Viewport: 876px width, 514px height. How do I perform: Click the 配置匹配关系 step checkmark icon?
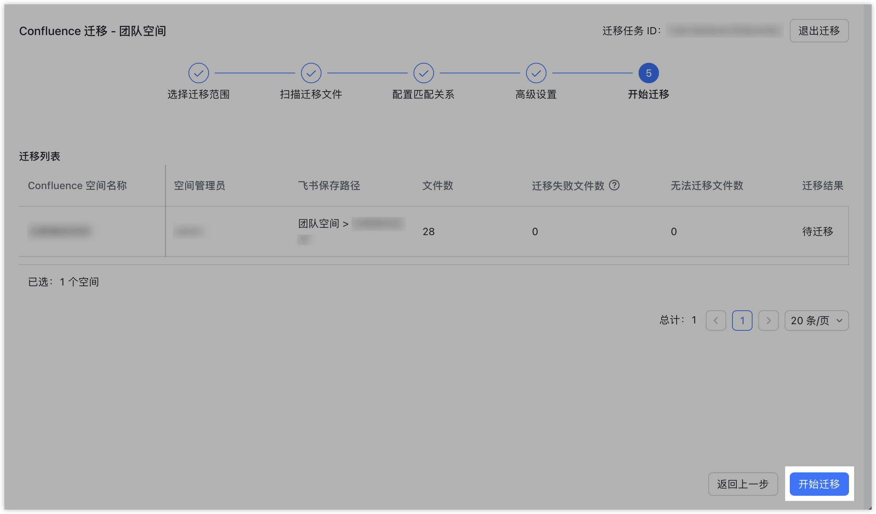pos(423,73)
